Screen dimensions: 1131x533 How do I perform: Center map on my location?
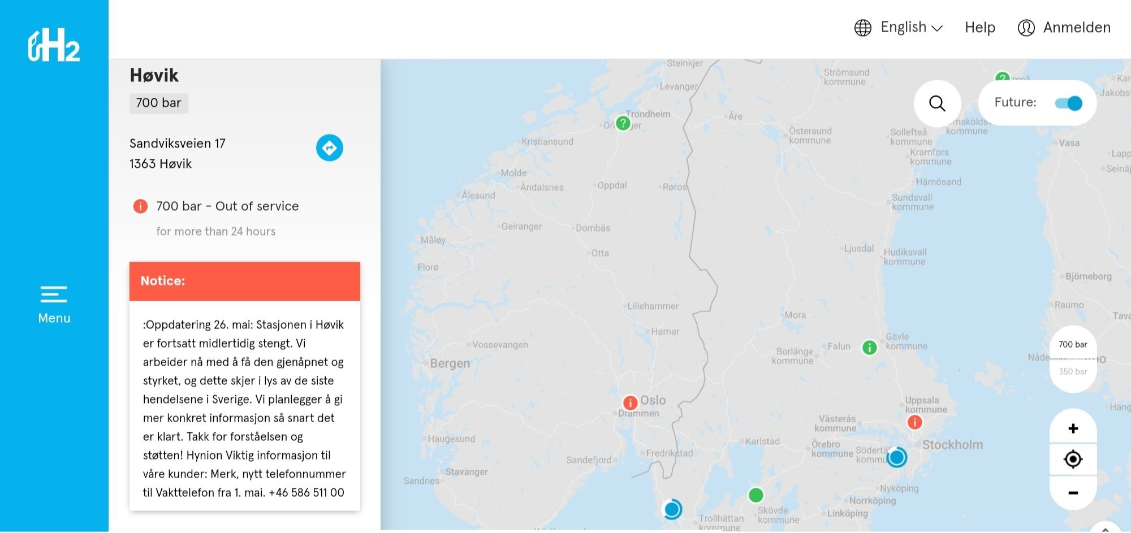[x=1073, y=460]
